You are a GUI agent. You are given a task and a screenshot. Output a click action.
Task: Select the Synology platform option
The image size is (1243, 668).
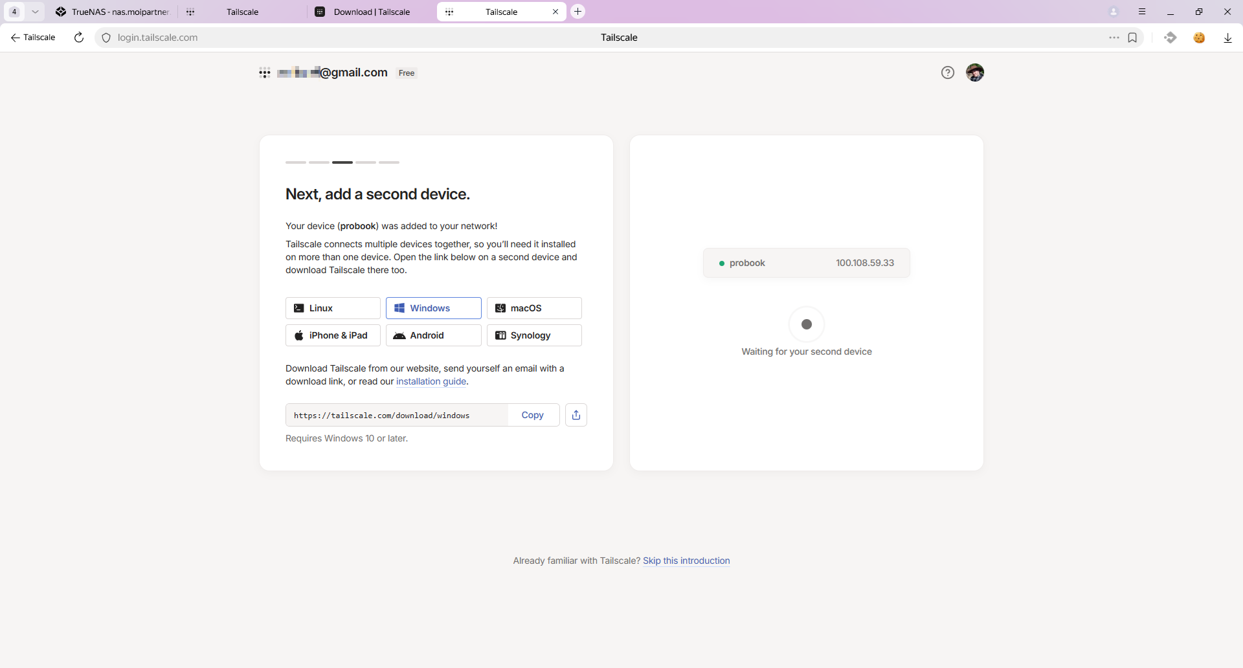click(534, 335)
